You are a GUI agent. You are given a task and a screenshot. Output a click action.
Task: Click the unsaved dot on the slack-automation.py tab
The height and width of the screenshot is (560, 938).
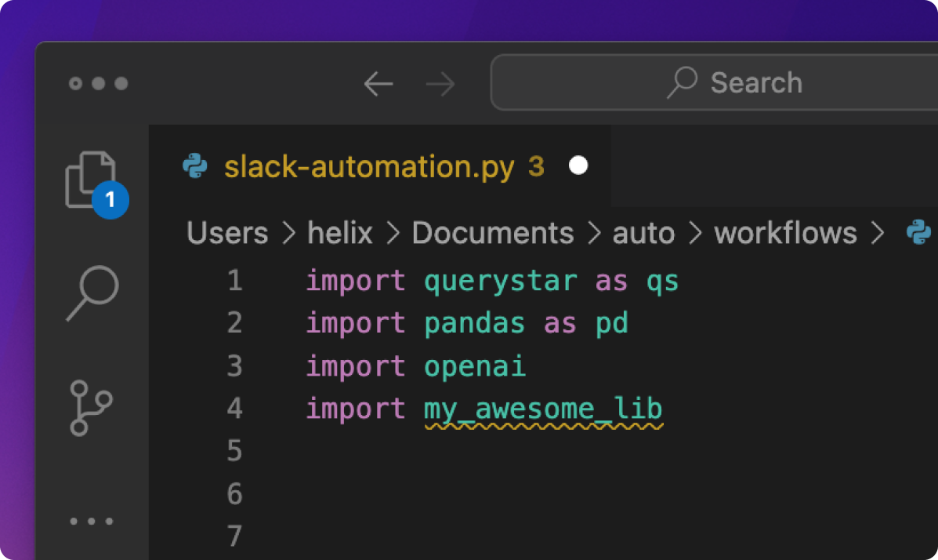click(x=578, y=166)
